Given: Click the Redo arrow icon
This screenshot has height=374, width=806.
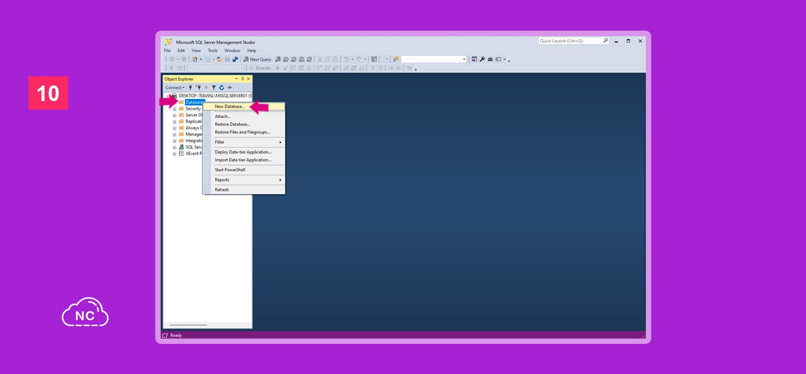Looking at the screenshot, I should (x=358, y=59).
